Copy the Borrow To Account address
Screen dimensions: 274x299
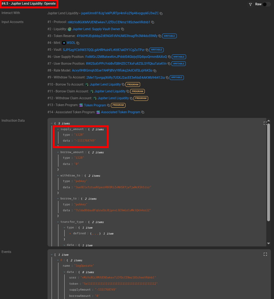[123, 85]
